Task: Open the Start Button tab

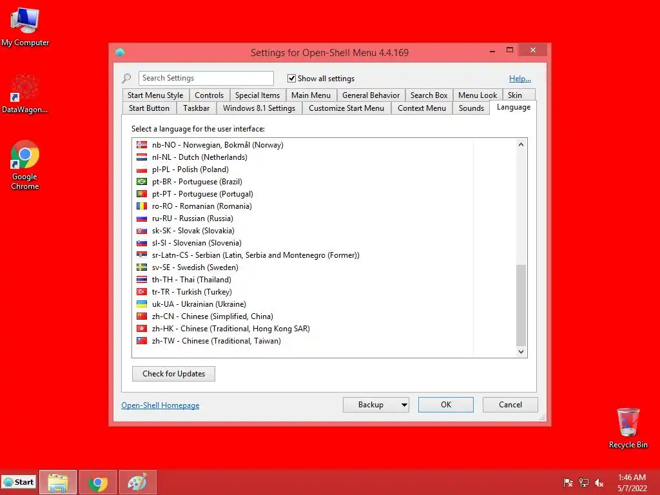Action: click(149, 108)
